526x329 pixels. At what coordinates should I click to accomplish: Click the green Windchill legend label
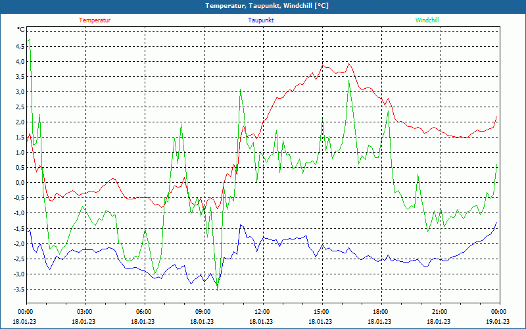click(x=427, y=20)
